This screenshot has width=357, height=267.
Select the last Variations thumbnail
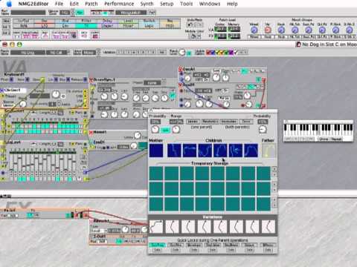(x=268, y=226)
